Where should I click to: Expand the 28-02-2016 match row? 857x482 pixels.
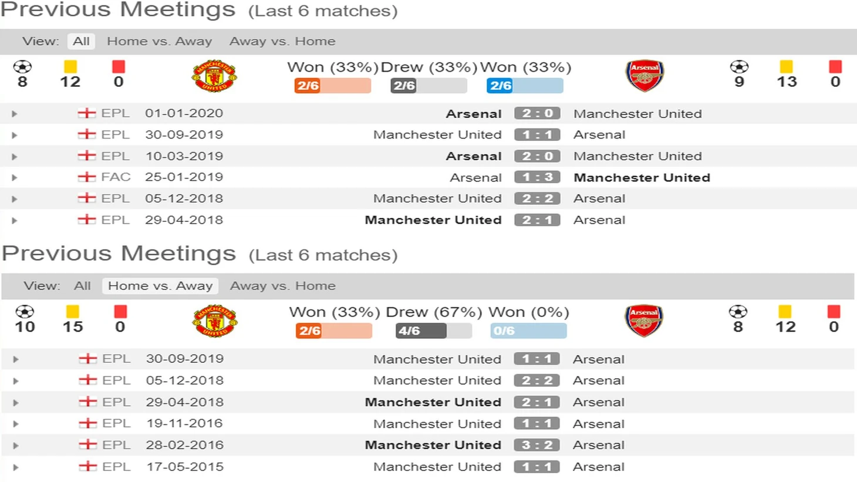click(x=16, y=446)
